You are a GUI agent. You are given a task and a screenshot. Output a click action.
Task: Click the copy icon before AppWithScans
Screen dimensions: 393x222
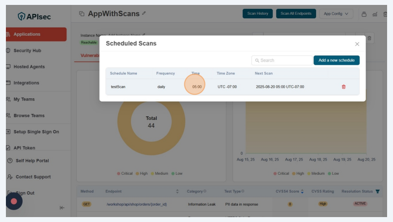point(82,14)
